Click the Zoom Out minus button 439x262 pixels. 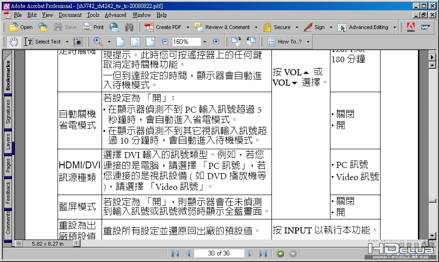tap(165, 42)
